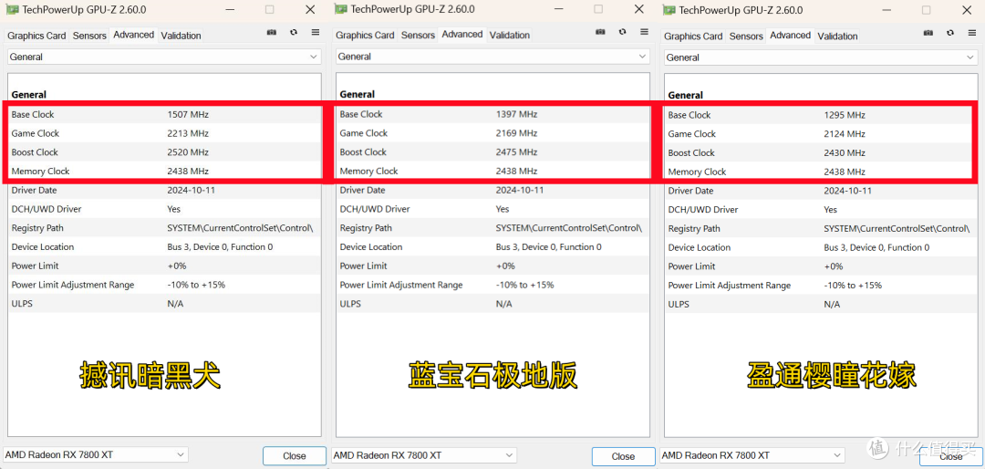Click ULPS row in middle window

pyautogui.click(x=493, y=304)
